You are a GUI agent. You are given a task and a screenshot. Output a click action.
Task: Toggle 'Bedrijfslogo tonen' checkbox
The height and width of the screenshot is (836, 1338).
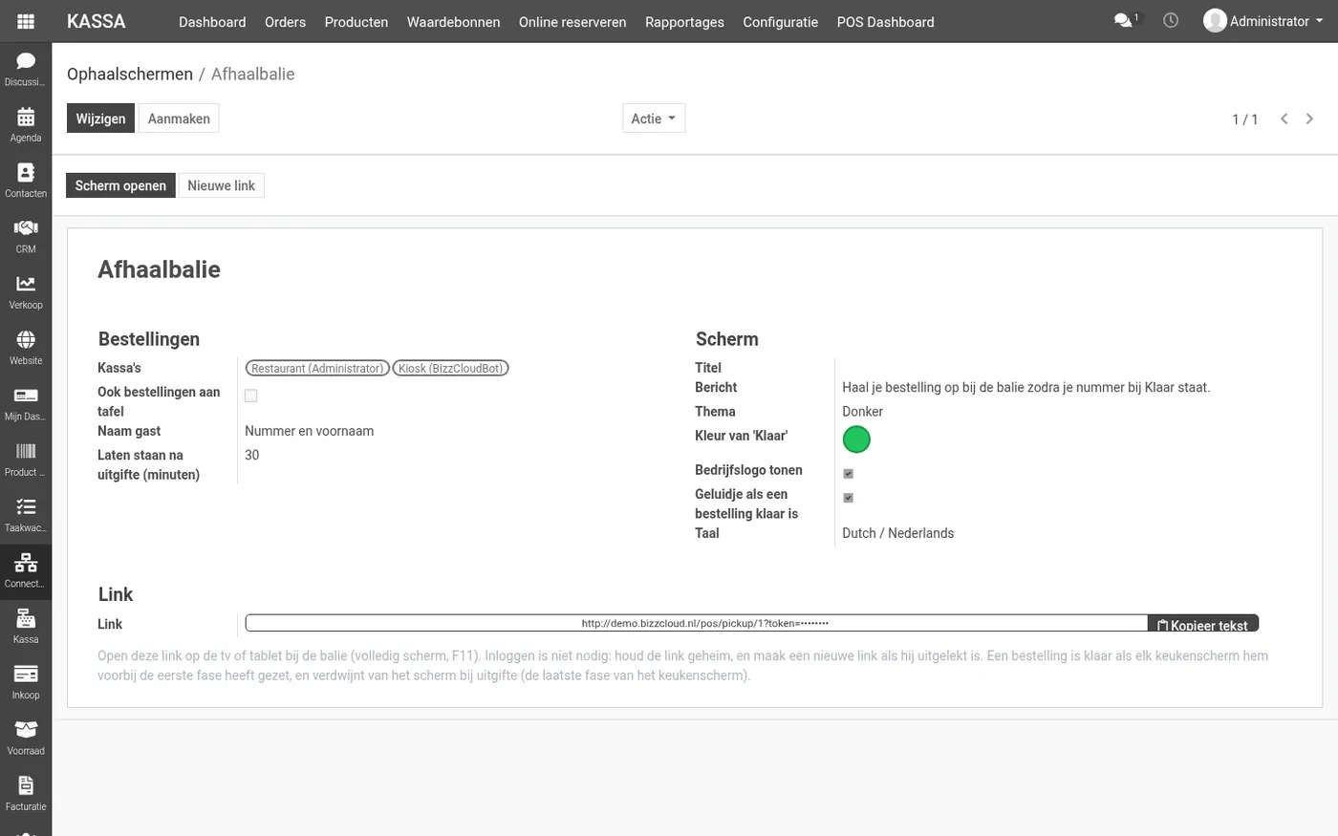pos(848,474)
